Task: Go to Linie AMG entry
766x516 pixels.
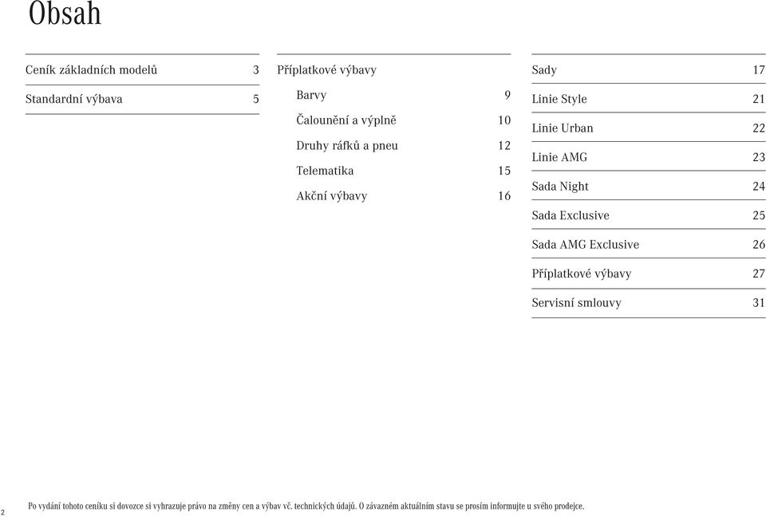Action: [x=648, y=157]
